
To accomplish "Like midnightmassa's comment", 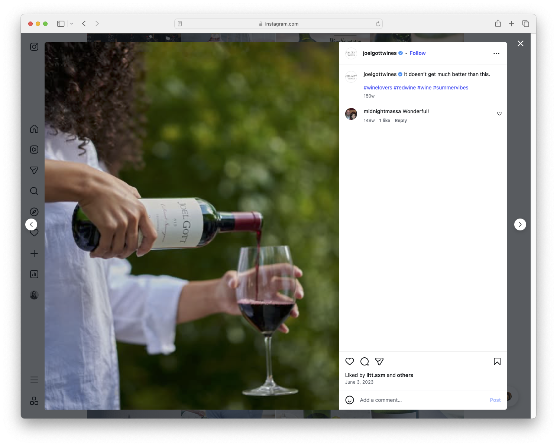I will (x=499, y=114).
